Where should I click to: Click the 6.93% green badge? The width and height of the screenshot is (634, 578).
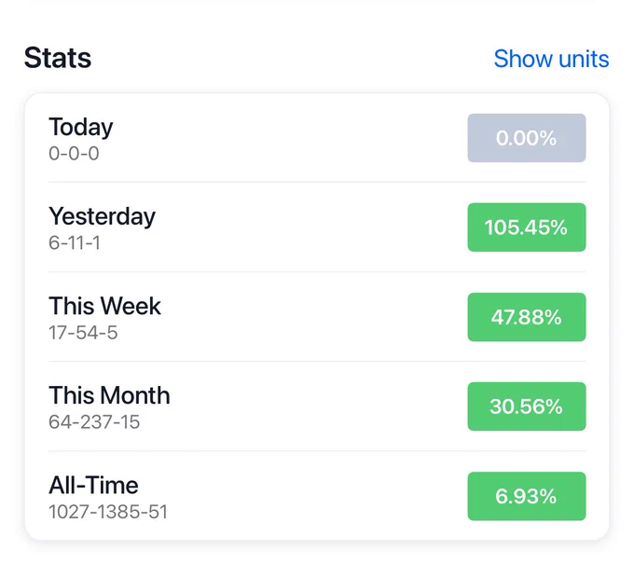527,496
